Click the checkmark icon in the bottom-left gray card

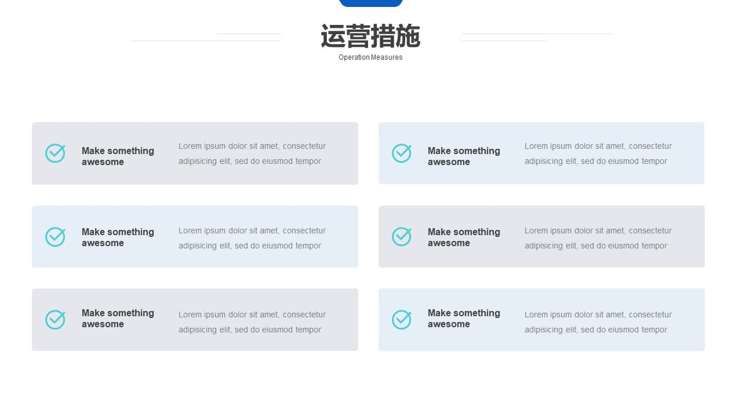point(55,320)
